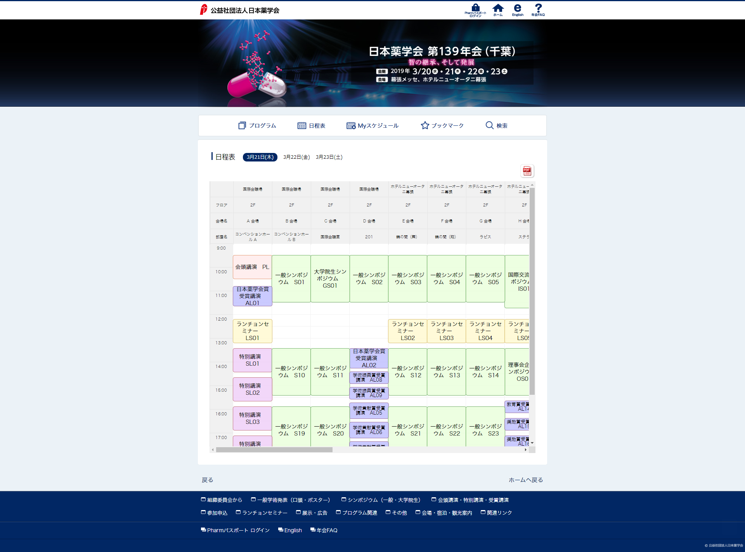
Task: Click the English link in the footer
Action: (293, 530)
